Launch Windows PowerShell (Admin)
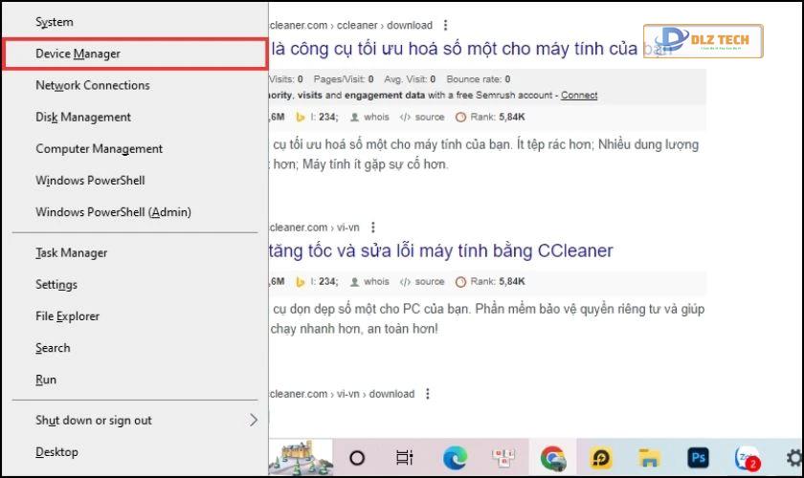The height and width of the screenshot is (478, 804). click(135, 212)
